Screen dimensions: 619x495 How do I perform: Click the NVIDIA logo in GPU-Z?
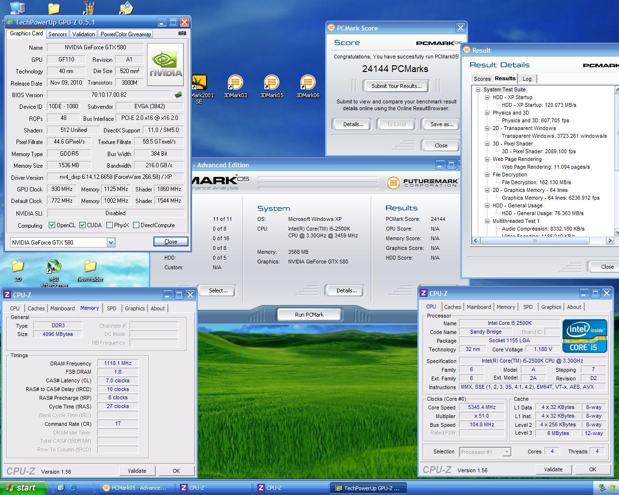pyautogui.click(x=165, y=64)
